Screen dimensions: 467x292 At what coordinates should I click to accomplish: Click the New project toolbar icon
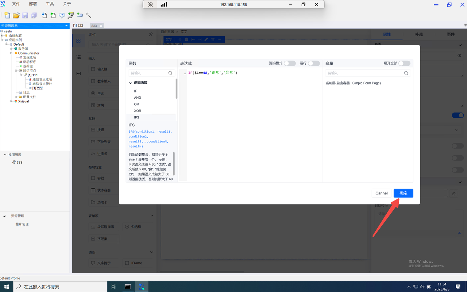7,15
